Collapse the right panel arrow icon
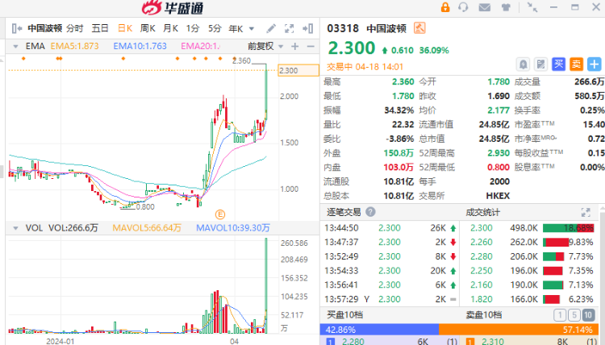605x345 pixels. 308,28
